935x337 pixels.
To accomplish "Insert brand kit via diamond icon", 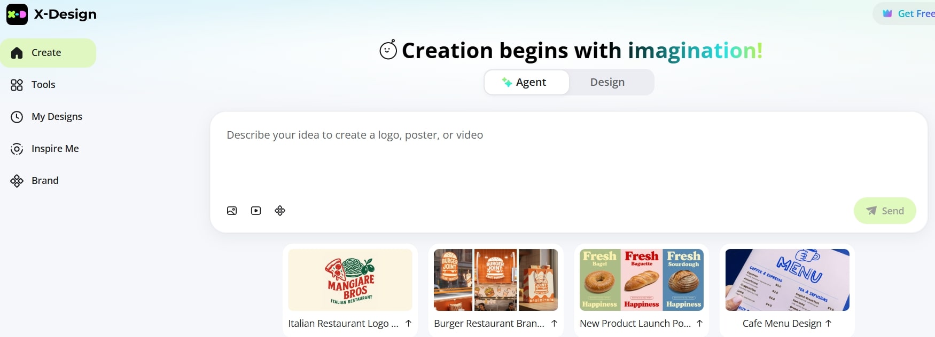I will [x=280, y=211].
